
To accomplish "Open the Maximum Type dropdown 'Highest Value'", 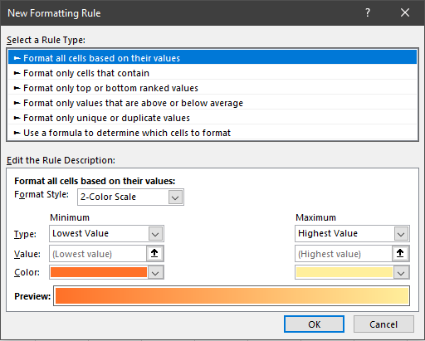I will pyautogui.click(x=352, y=233).
